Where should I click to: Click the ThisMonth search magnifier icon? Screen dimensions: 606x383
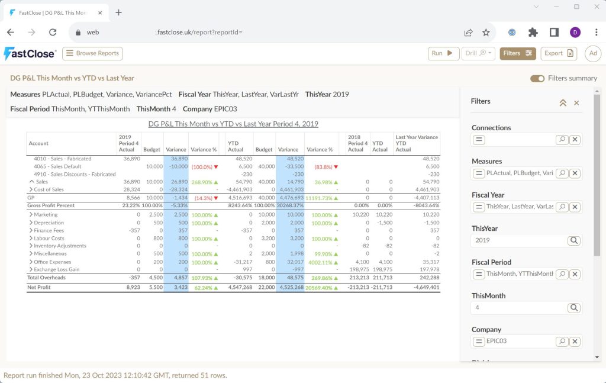coord(573,308)
